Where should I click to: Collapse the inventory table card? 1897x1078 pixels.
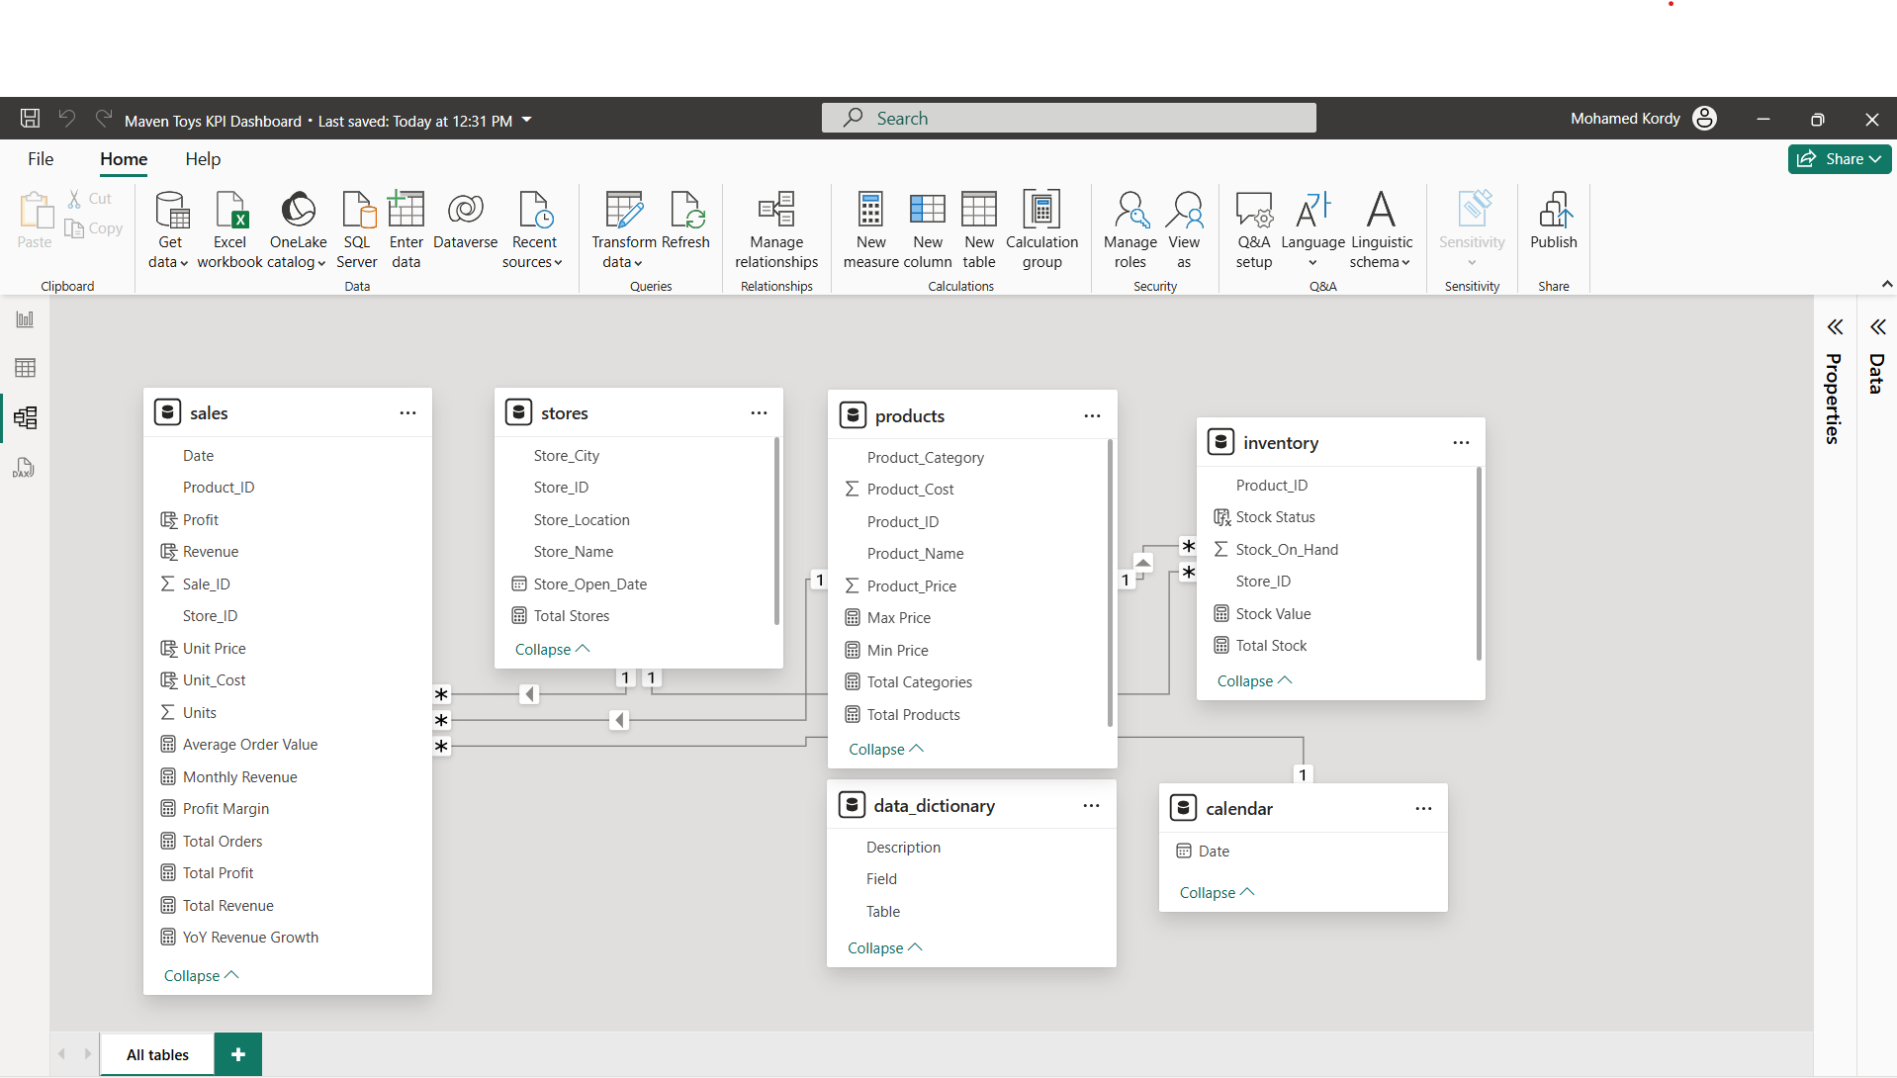[1254, 680]
